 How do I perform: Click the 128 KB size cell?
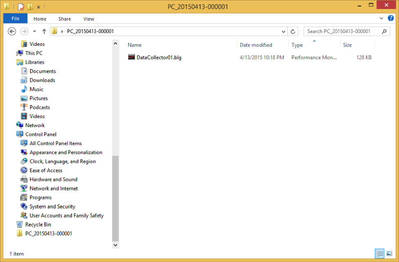[364, 58]
